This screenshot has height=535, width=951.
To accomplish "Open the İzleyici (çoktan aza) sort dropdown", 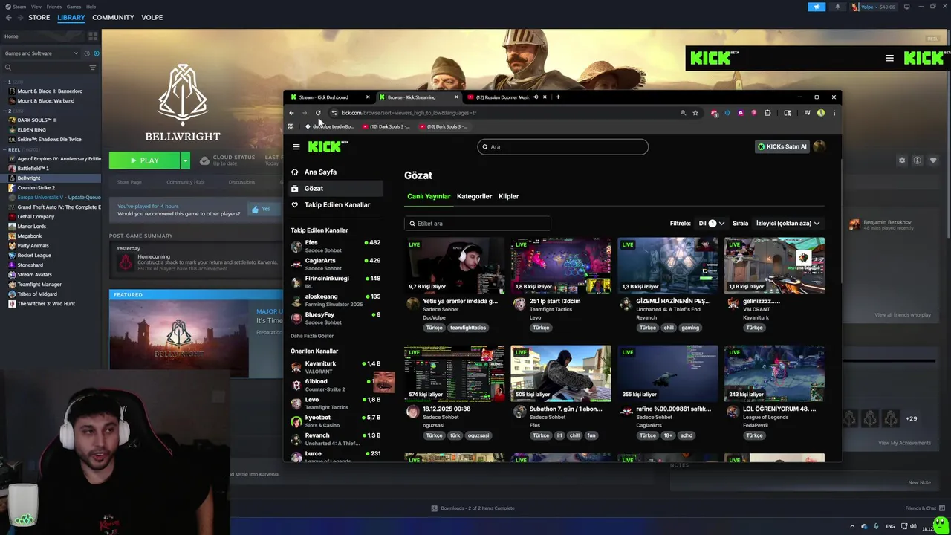I will (x=788, y=223).
